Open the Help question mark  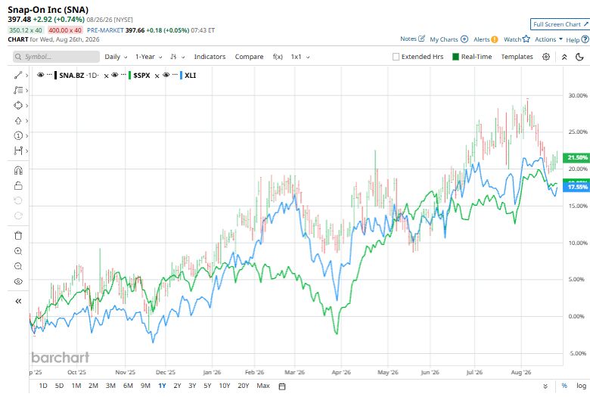(x=577, y=39)
